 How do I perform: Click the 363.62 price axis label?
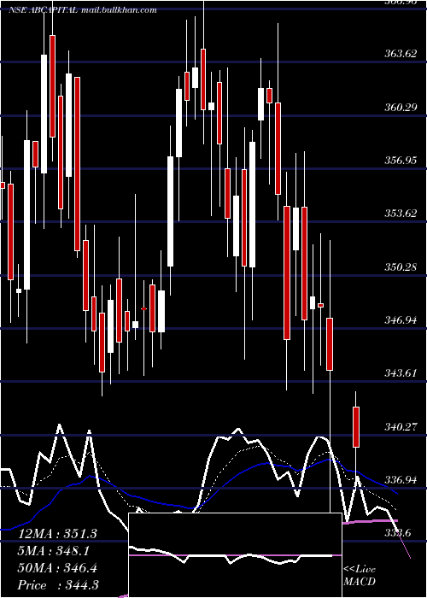pyautogui.click(x=401, y=54)
